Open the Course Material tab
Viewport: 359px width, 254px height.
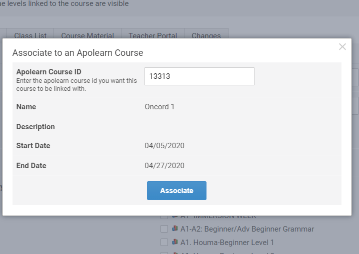click(87, 35)
